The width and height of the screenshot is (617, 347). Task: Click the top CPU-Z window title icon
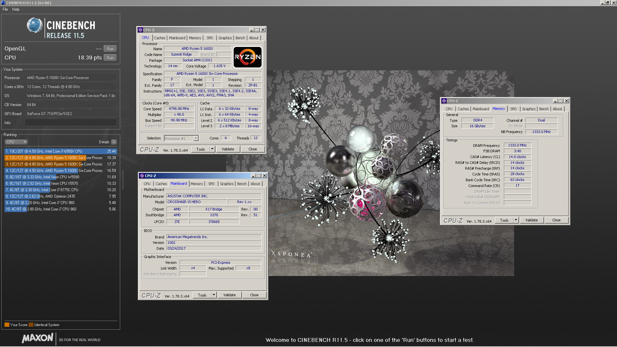point(140,30)
